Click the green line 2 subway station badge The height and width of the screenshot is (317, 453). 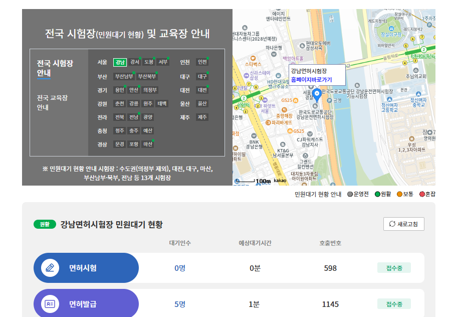(244, 98)
